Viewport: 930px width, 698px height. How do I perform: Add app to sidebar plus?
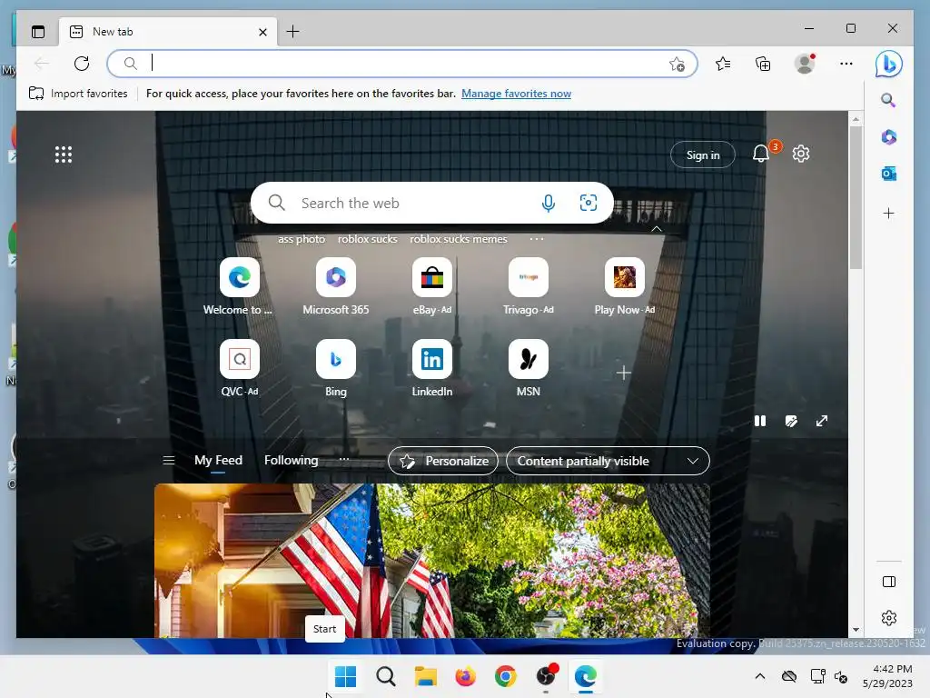click(888, 213)
